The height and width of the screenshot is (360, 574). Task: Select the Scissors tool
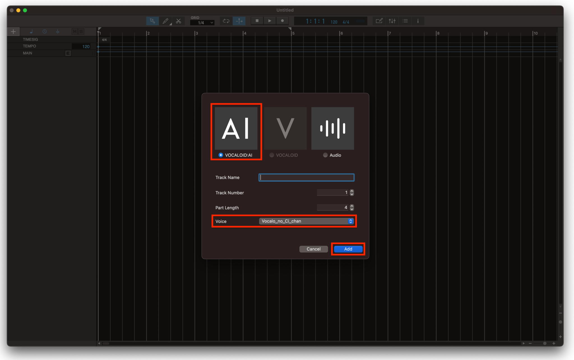[x=179, y=21]
